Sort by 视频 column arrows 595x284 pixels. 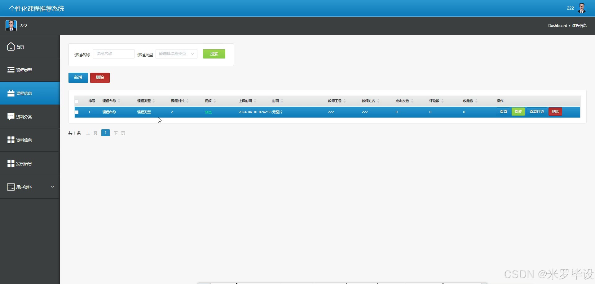pos(215,101)
